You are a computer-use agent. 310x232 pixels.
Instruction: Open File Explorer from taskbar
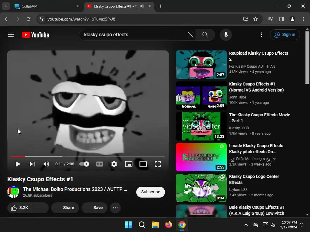pos(155,225)
